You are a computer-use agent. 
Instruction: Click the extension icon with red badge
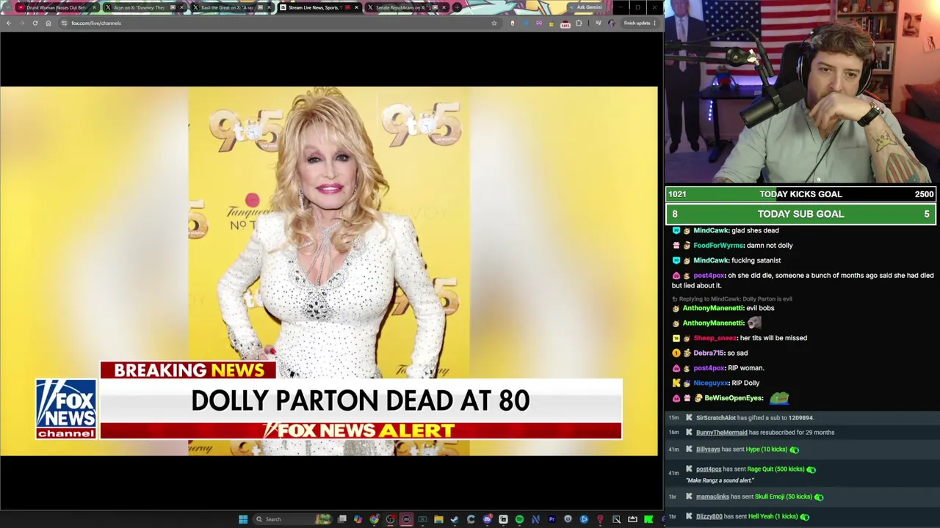click(x=565, y=23)
